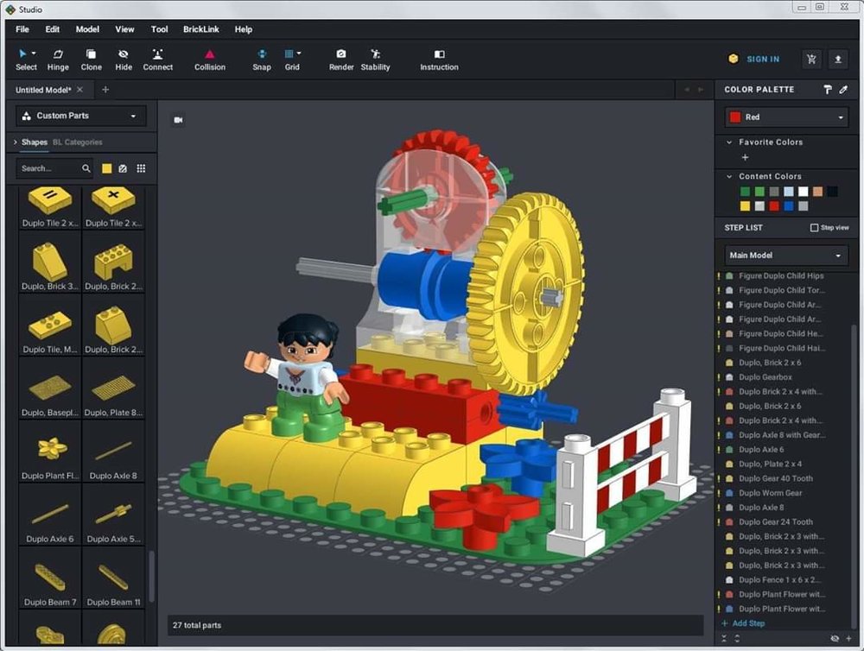Add a new model tab with plus

click(x=105, y=89)
